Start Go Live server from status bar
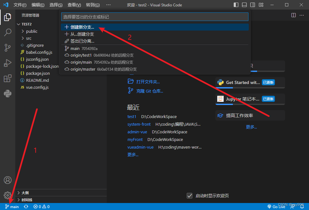309x210 pixels. point(276,206)
